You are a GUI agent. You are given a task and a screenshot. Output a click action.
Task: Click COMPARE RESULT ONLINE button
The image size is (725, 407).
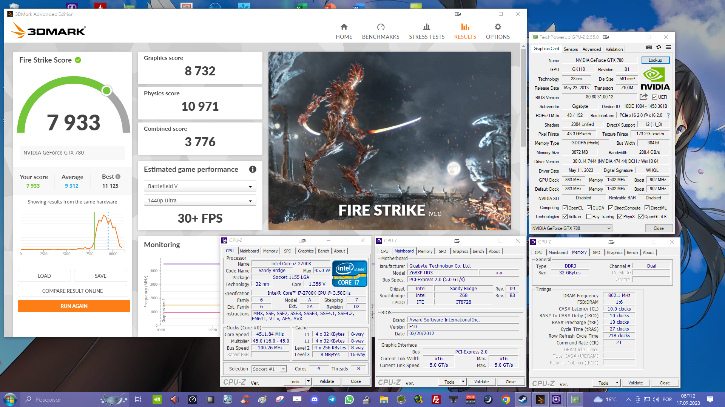click(72, 291)
